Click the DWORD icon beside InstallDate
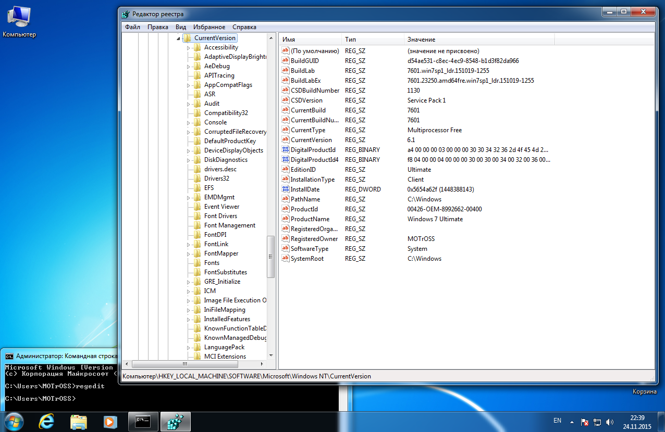 click(285, 189)
